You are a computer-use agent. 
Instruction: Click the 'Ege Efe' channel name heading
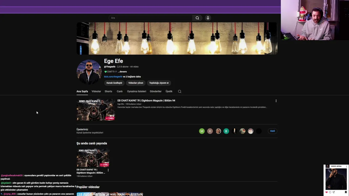point(113,61)
